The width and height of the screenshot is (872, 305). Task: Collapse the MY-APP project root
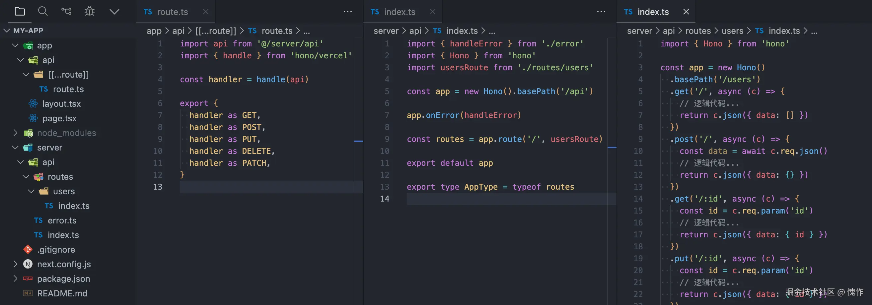6,30
